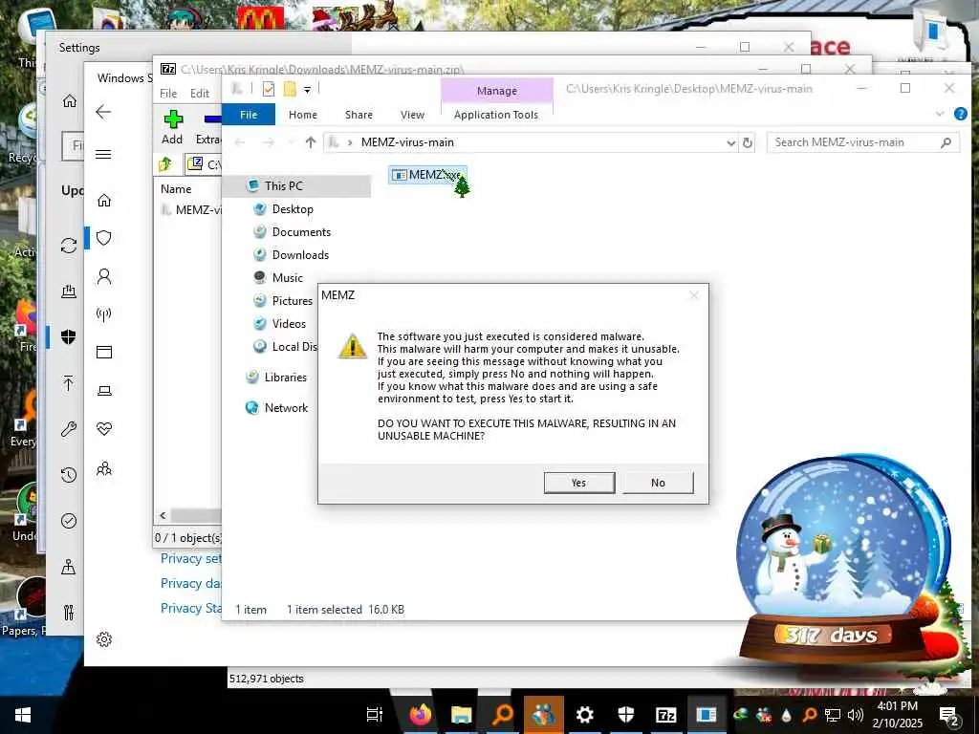Image resolution: width=979 pixels, height=734 pixels.
Task: Click the Name column header in 7-Zip
Action: tap(176, 189)
